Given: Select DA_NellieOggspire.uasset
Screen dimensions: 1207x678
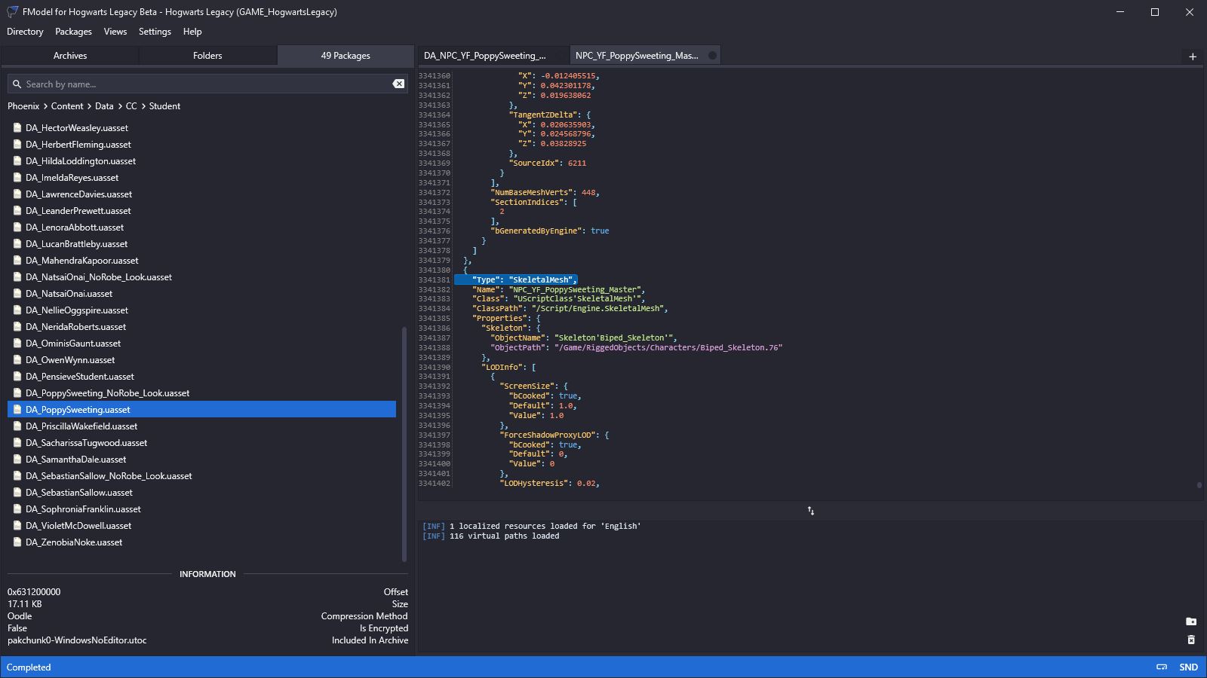Looking at the screenshot, I should coord(201,310).
